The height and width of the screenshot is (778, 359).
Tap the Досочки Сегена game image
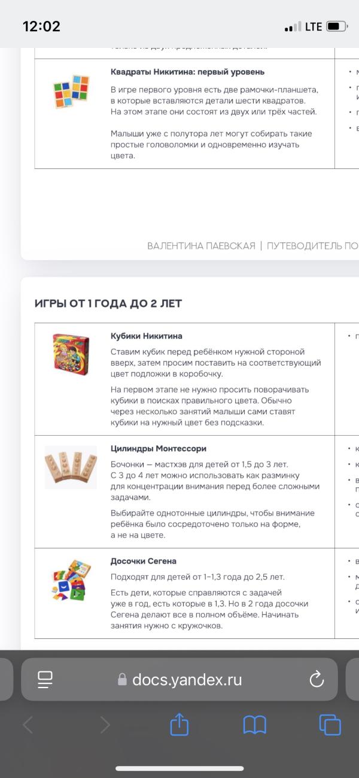click(x=71, y=580)
